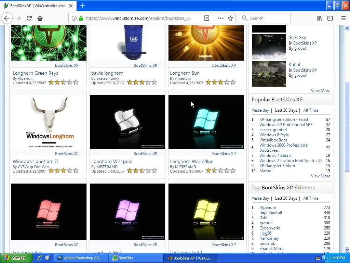
Task: Select All Time in Popular BootSkins XP
Action: [310, 110]
